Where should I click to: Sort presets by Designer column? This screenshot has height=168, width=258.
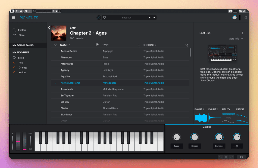click(x=149, y=45)
